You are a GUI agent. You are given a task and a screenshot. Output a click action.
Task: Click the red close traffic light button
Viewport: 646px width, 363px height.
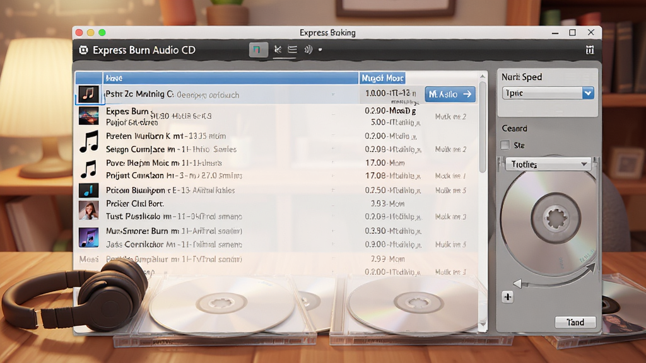[79, 33]
